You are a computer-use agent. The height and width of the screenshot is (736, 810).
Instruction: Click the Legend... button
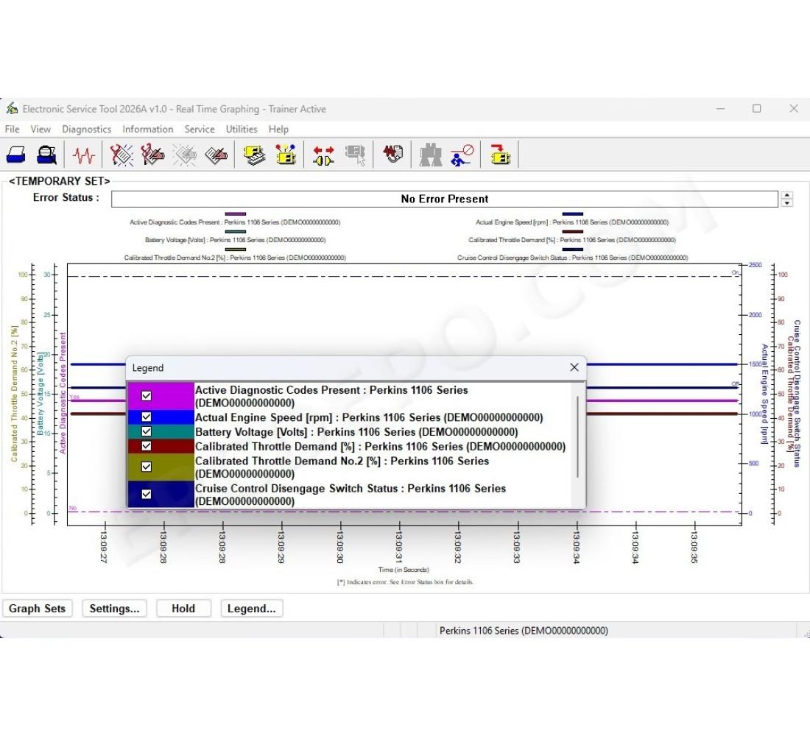tap(252, 609)
